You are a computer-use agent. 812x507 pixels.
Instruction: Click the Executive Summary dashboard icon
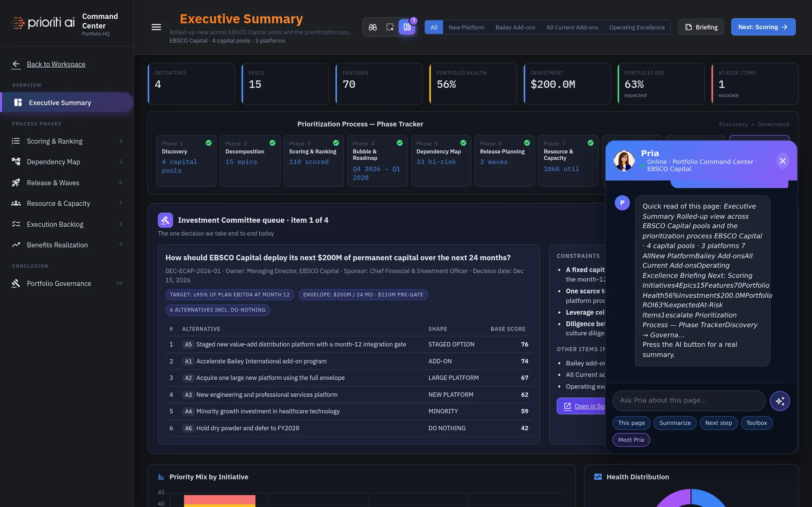18,103
